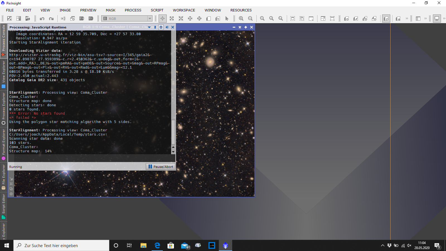The image size is (446, 251).
Task: Click the second icon in the main toolbar
Action: [19, 18]
